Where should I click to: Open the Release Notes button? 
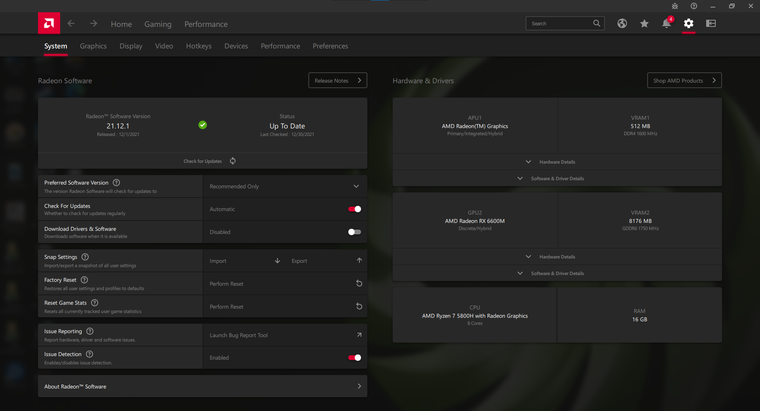click(338, 80)
